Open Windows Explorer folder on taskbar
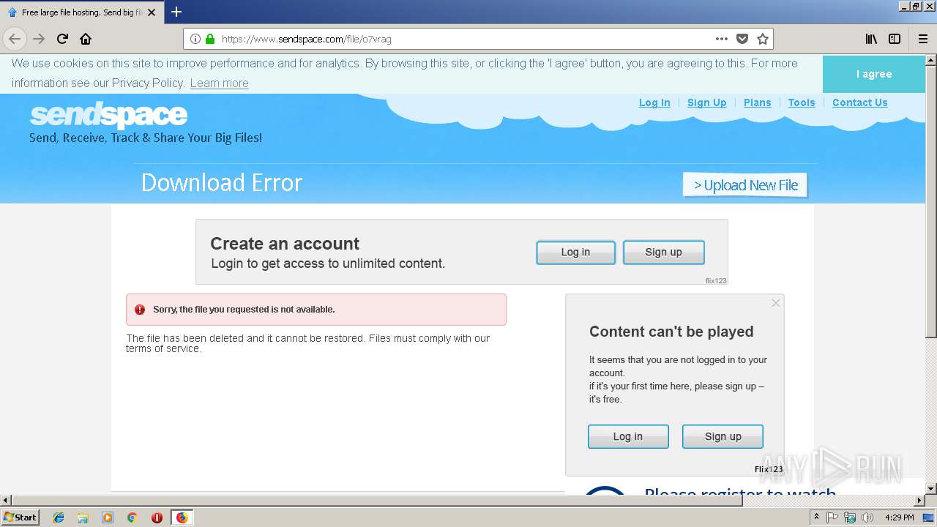This screenshot has width=937, height=527. 83,517
